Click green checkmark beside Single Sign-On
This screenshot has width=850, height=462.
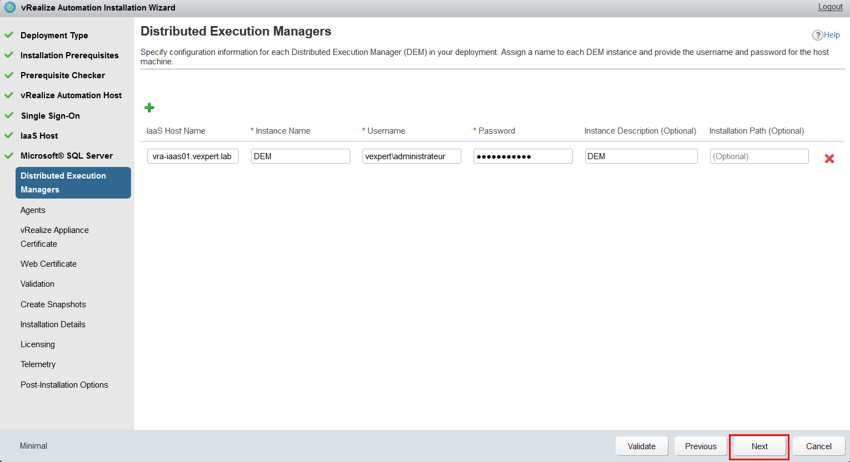9,115
